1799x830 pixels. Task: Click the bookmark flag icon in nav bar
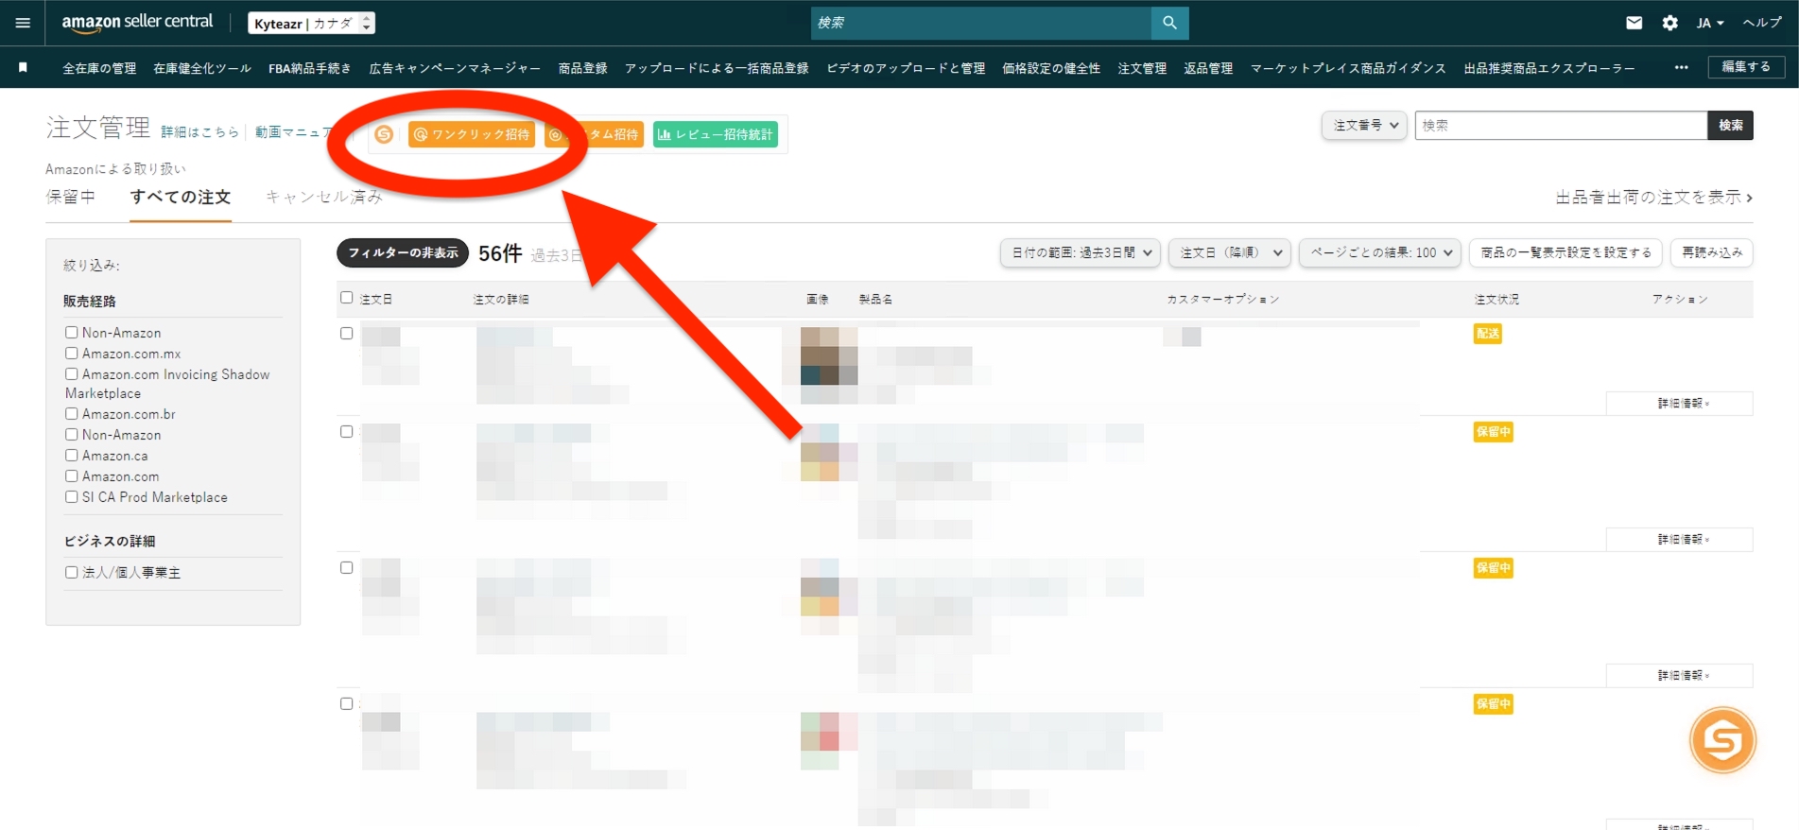tap(23, 68)
